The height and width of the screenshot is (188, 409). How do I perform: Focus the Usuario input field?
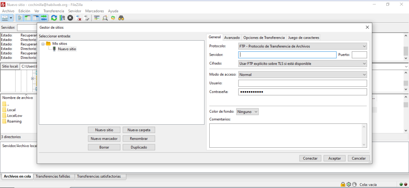click(303, 83)
